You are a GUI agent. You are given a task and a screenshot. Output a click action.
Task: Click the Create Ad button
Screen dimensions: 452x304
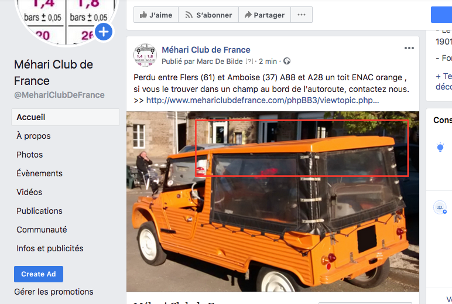pyautogui.click(x=39, y=274)
